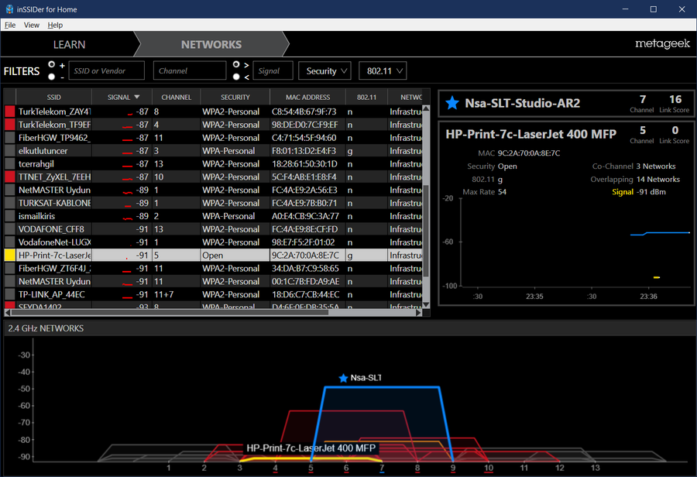Click the Nsa-SLT star label in the 2.4 GHz graph
This screenshot has width=697, height=477.
(360, 378)
